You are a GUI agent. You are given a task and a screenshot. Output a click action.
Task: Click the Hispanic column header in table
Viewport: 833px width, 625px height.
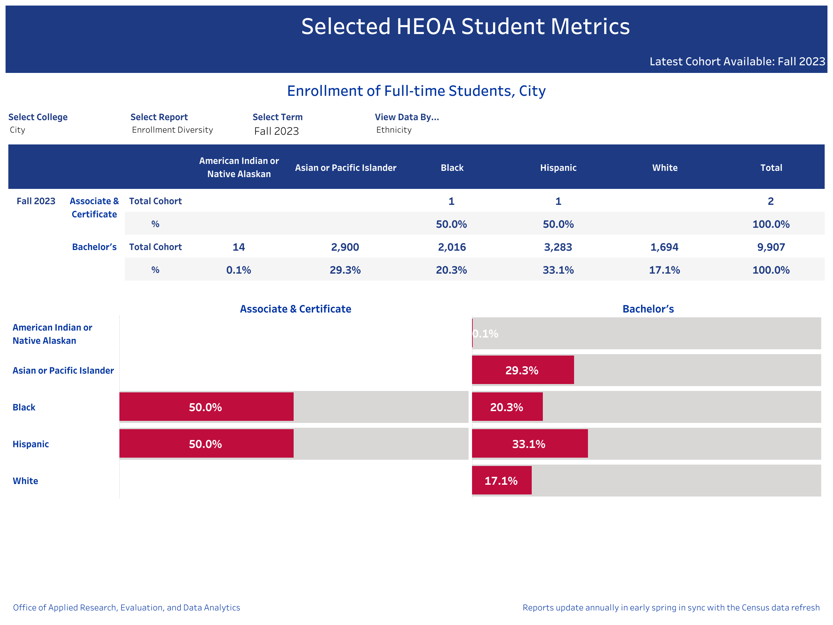pos(558,168)
